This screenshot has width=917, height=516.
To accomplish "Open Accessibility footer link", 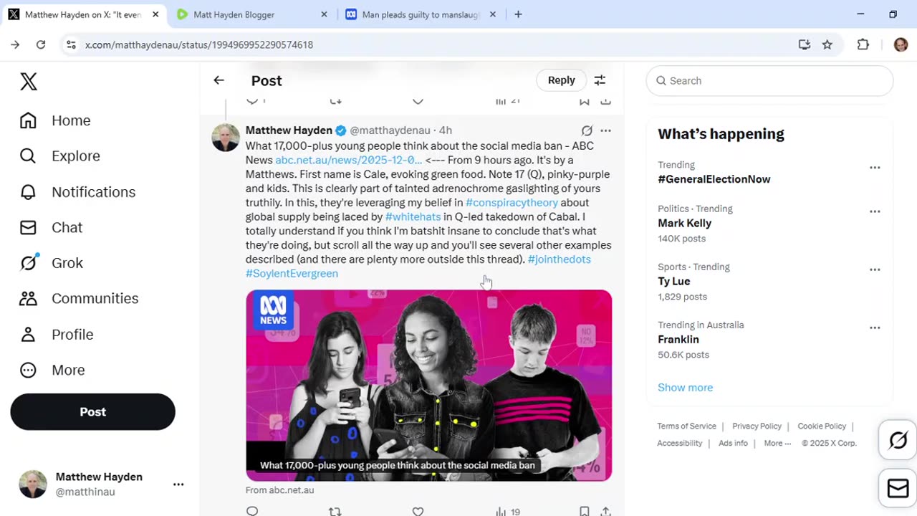I will pos(679,443).
